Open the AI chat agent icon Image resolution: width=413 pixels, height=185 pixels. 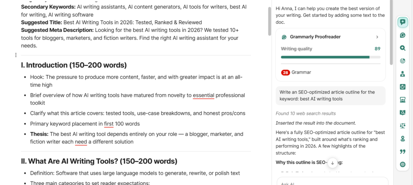pos(402,22)
